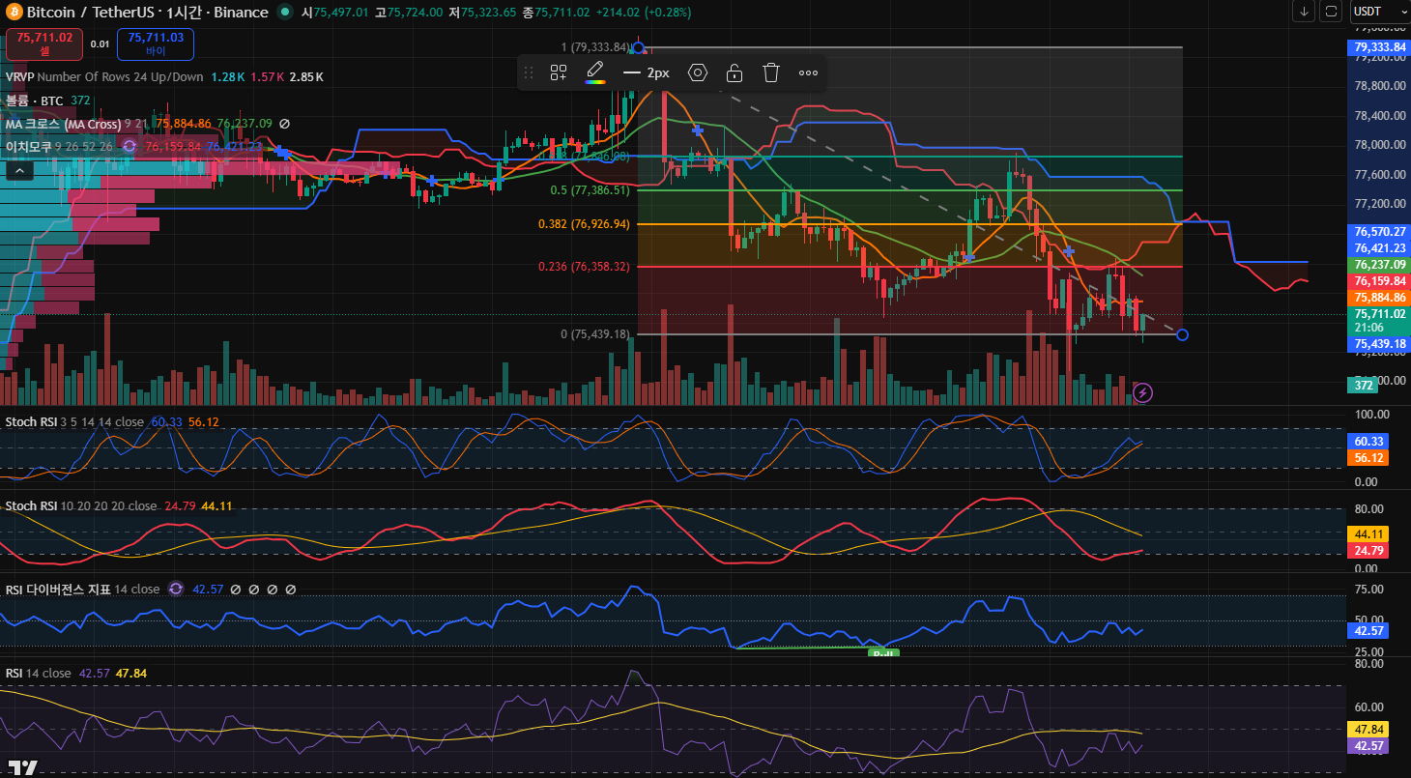Image resolution: width=1411 pixels, height=778 pixels.
Task: Grab the dotted handle of the drawing toolbar
Action: point(528,72)
